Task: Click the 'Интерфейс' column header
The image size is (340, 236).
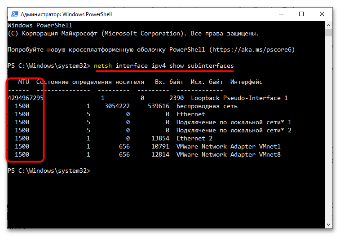Action: pyautogui.click(x=246, y=82)
